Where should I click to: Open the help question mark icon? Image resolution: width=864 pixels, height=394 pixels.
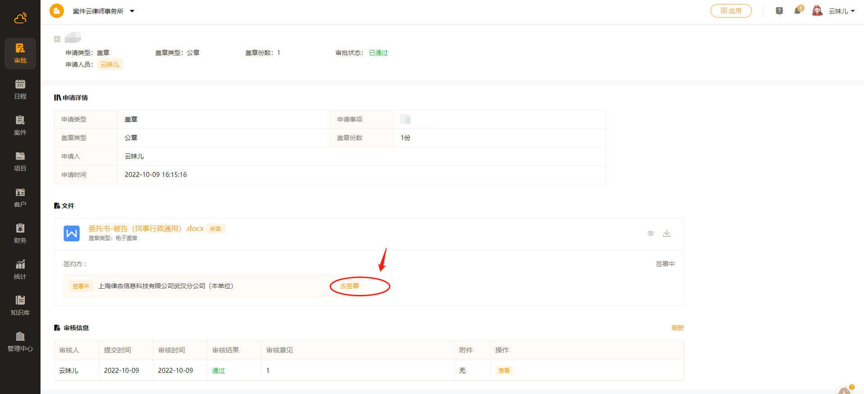tap(779, 11)
